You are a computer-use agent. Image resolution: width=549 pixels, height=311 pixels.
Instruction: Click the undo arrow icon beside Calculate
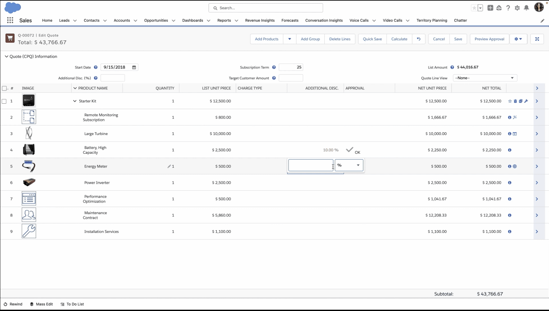418,39
